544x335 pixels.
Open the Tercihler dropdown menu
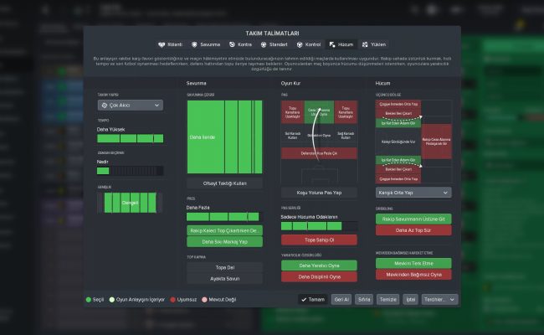coord(440,299)
